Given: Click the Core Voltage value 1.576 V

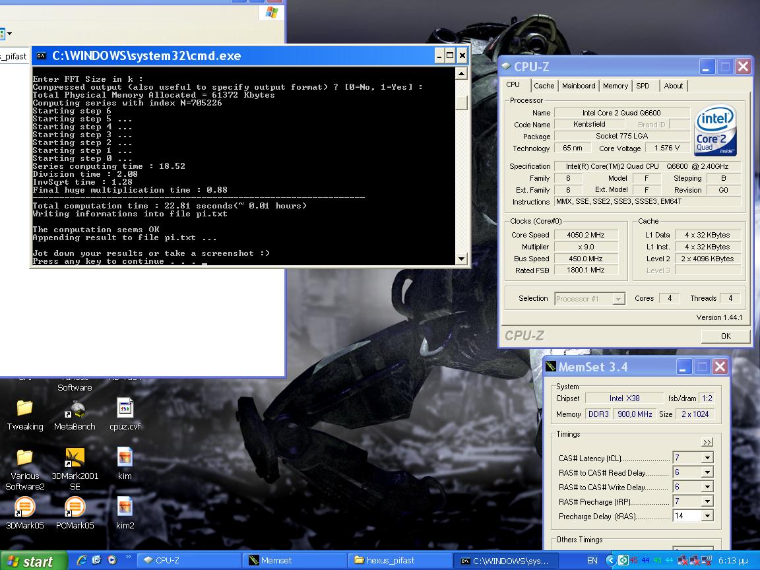Looking at the screenshot, I should (667, 148).
